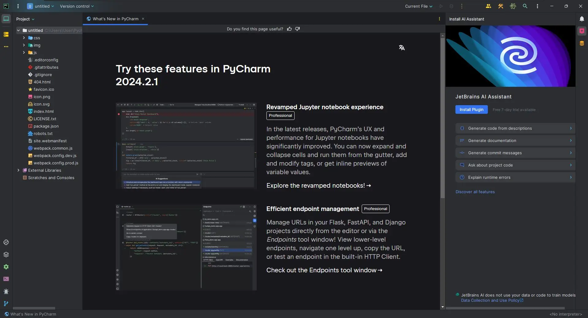The width and height of the screenshot is (588, 318).
Task: Open the Notifications bell panel
Action: coord(582,19)
